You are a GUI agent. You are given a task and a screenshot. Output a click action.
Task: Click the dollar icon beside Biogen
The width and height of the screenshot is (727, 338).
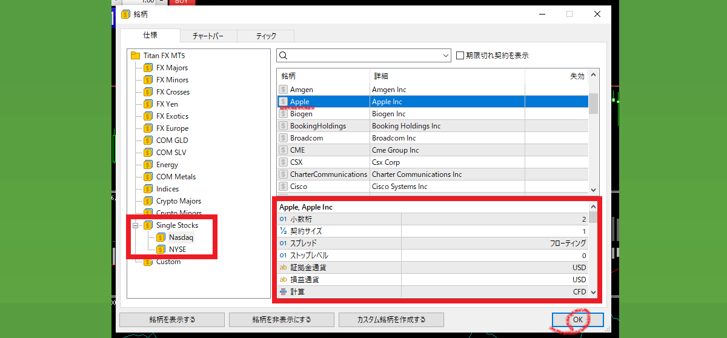[x=284, y=114]
